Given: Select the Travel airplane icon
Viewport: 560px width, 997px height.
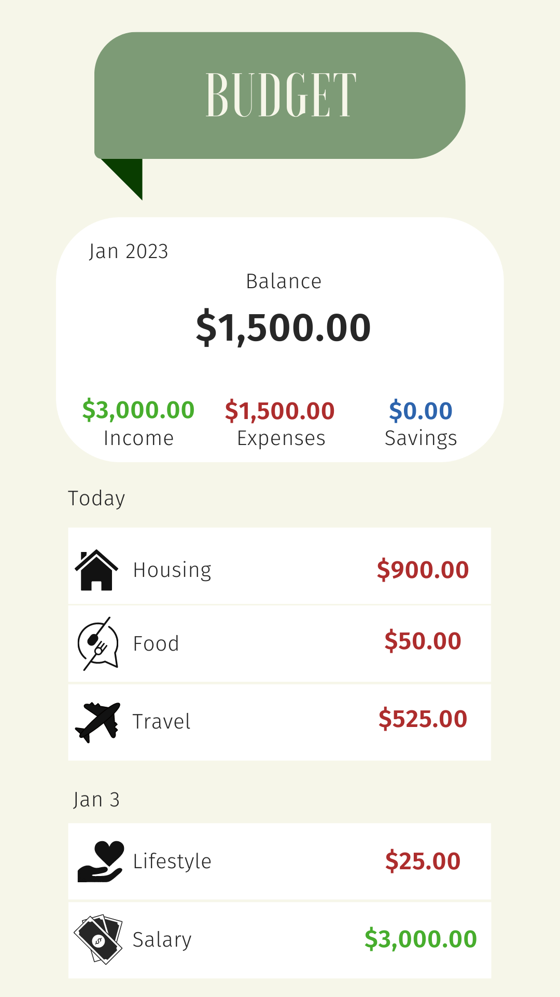Looking at the screenshot, I should pyautogui.click(x=97, y=722).
